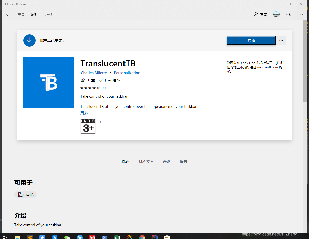
Task: Click the IARC 3+ age rating icon
Action: point(88,127)
